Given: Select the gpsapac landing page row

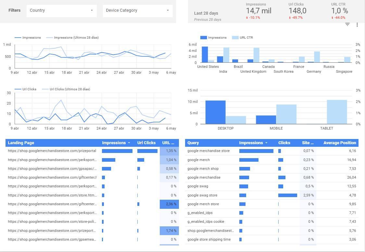Looking at the screenshot, I should [x=92, y=169].
